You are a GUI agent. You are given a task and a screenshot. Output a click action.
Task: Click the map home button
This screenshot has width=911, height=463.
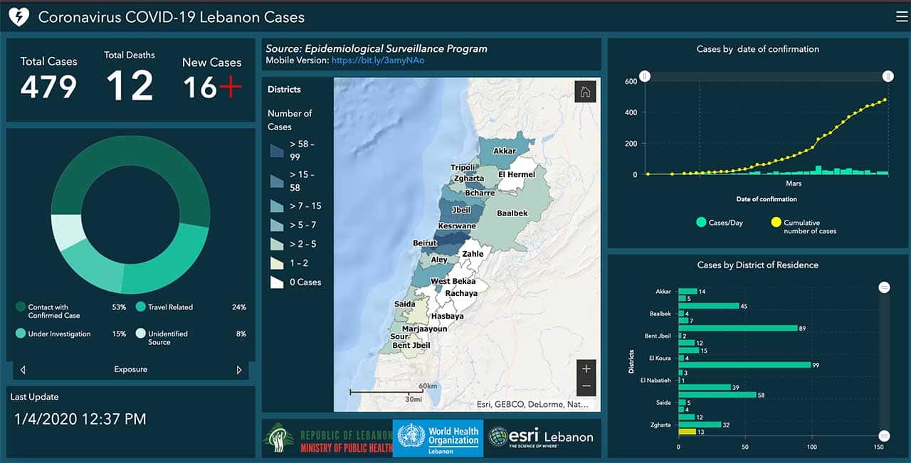pyautogui.click(x=585, y=92)
